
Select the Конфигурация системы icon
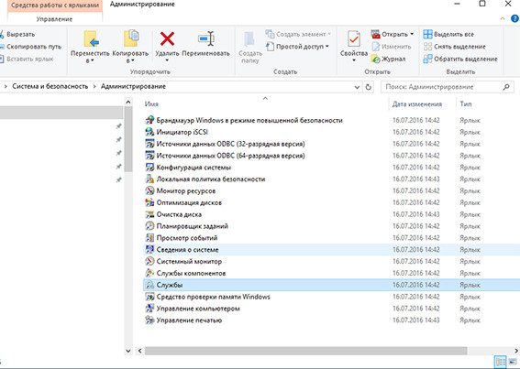tap(149, 168)
